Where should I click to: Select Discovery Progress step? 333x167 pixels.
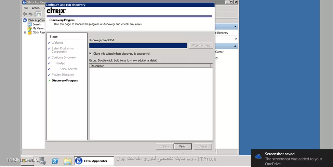65,80
